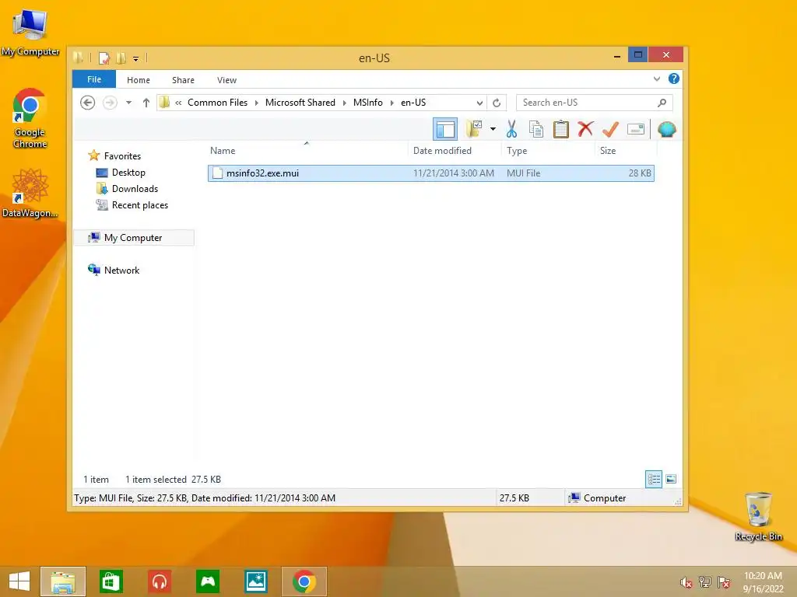The image size is (797, 597).
Task: Click MSInfo in the breadcrumb path
Action: (x=368, y=103)
